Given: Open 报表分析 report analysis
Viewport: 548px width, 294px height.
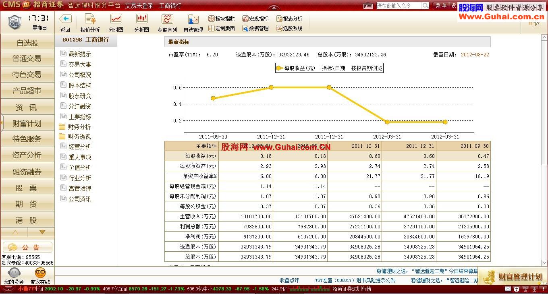Looking at the screenshot, I should (x=289, y=19).
